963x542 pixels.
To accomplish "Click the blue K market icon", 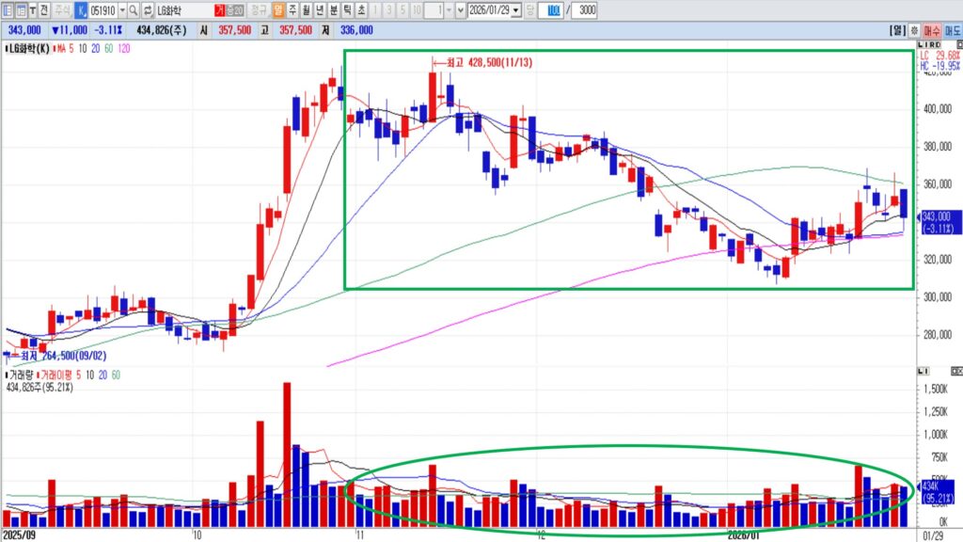I will click(80, 10).
